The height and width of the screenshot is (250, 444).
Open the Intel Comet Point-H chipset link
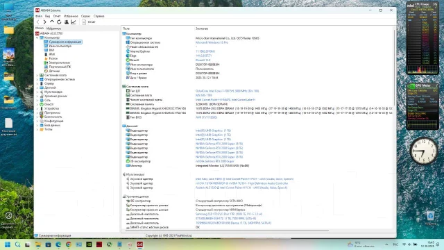225,100
